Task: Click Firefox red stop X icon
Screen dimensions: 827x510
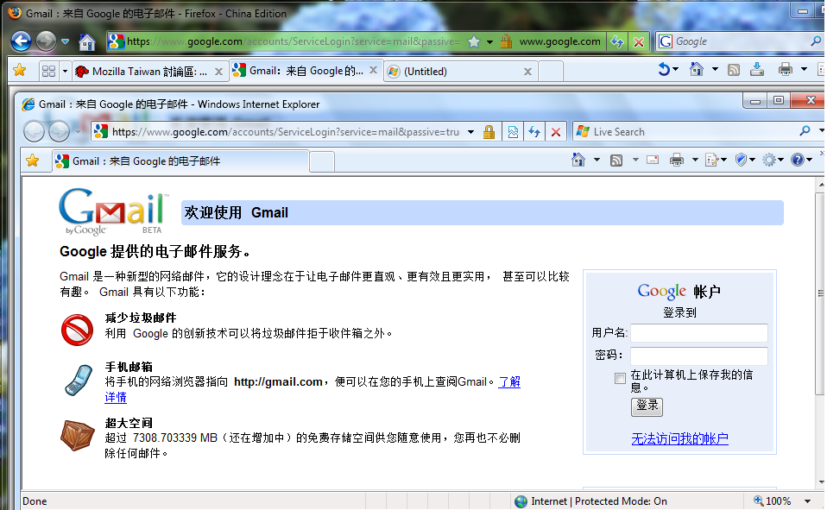Action: click(639, 41)
